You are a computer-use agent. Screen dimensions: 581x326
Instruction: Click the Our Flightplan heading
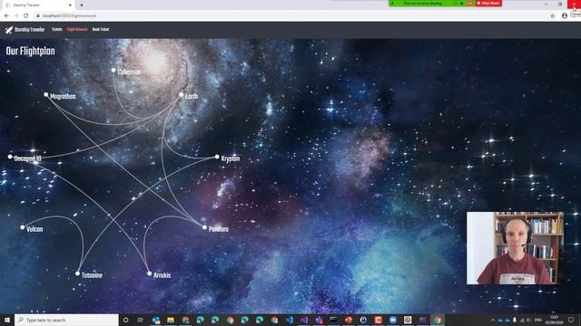pyautogui.click(x=30, y=51)
